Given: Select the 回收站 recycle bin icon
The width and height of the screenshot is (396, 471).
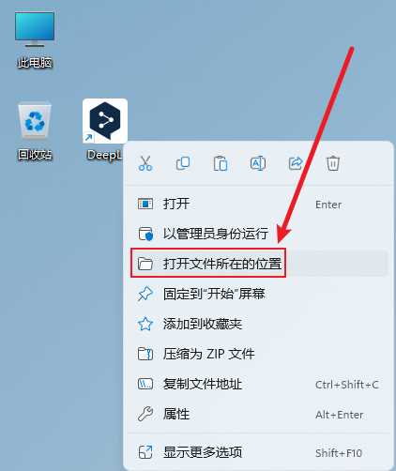Looking at the screenshot, I should tap(35, 130).
